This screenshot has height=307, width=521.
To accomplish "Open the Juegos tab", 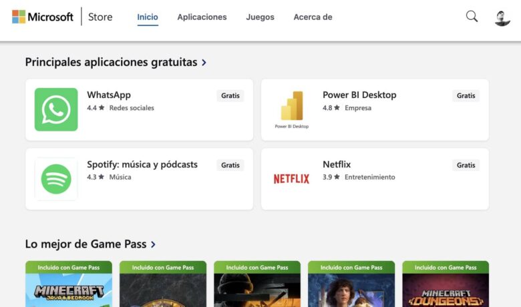I will pyautogui.click(x=260, y=17).
